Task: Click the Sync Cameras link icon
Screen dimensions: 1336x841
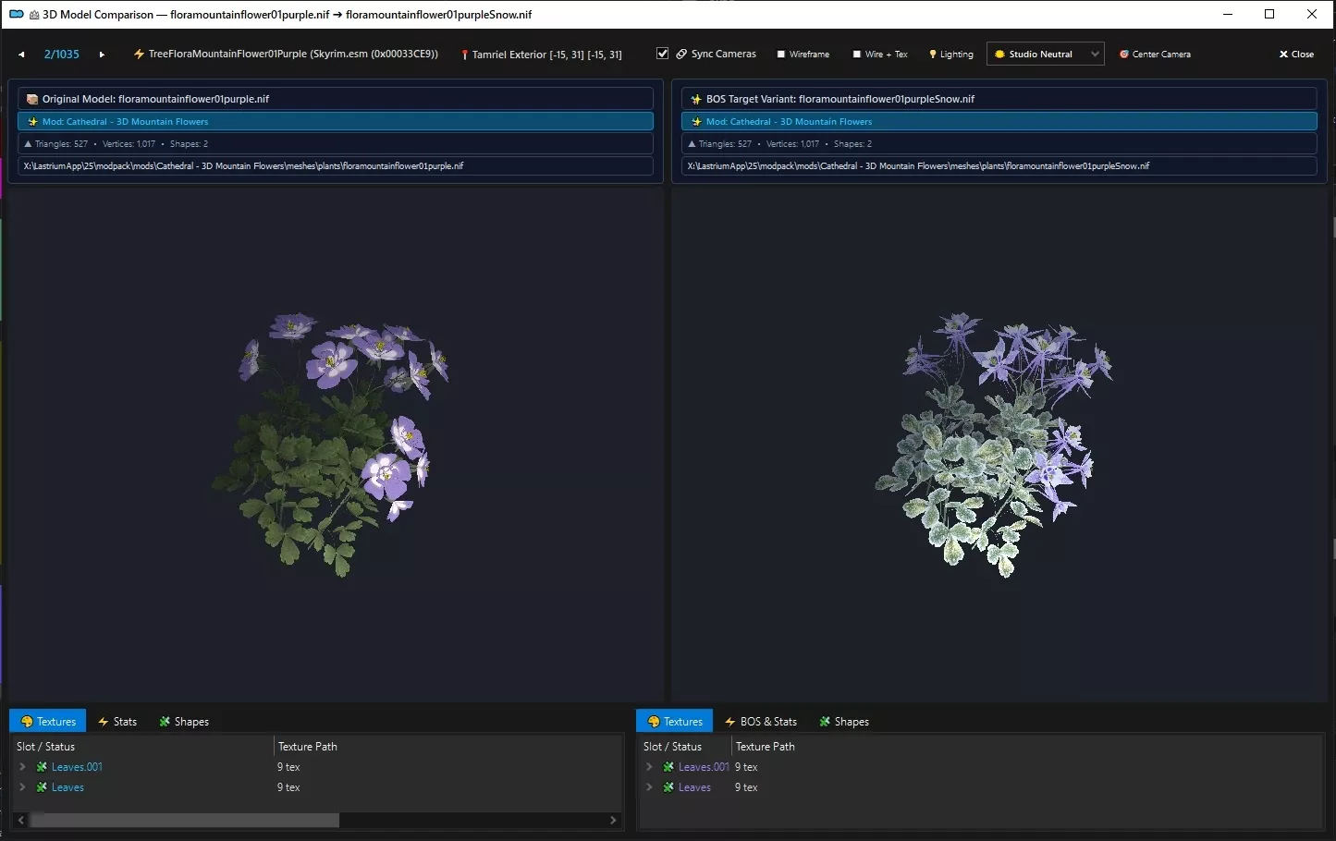Action: tap(681, 54)
